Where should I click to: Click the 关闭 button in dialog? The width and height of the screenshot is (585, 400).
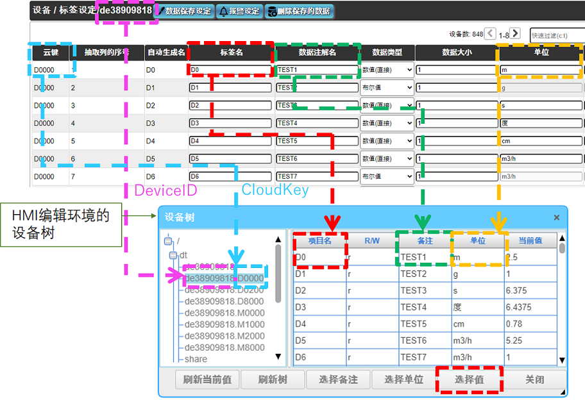[x=534, y=379]
